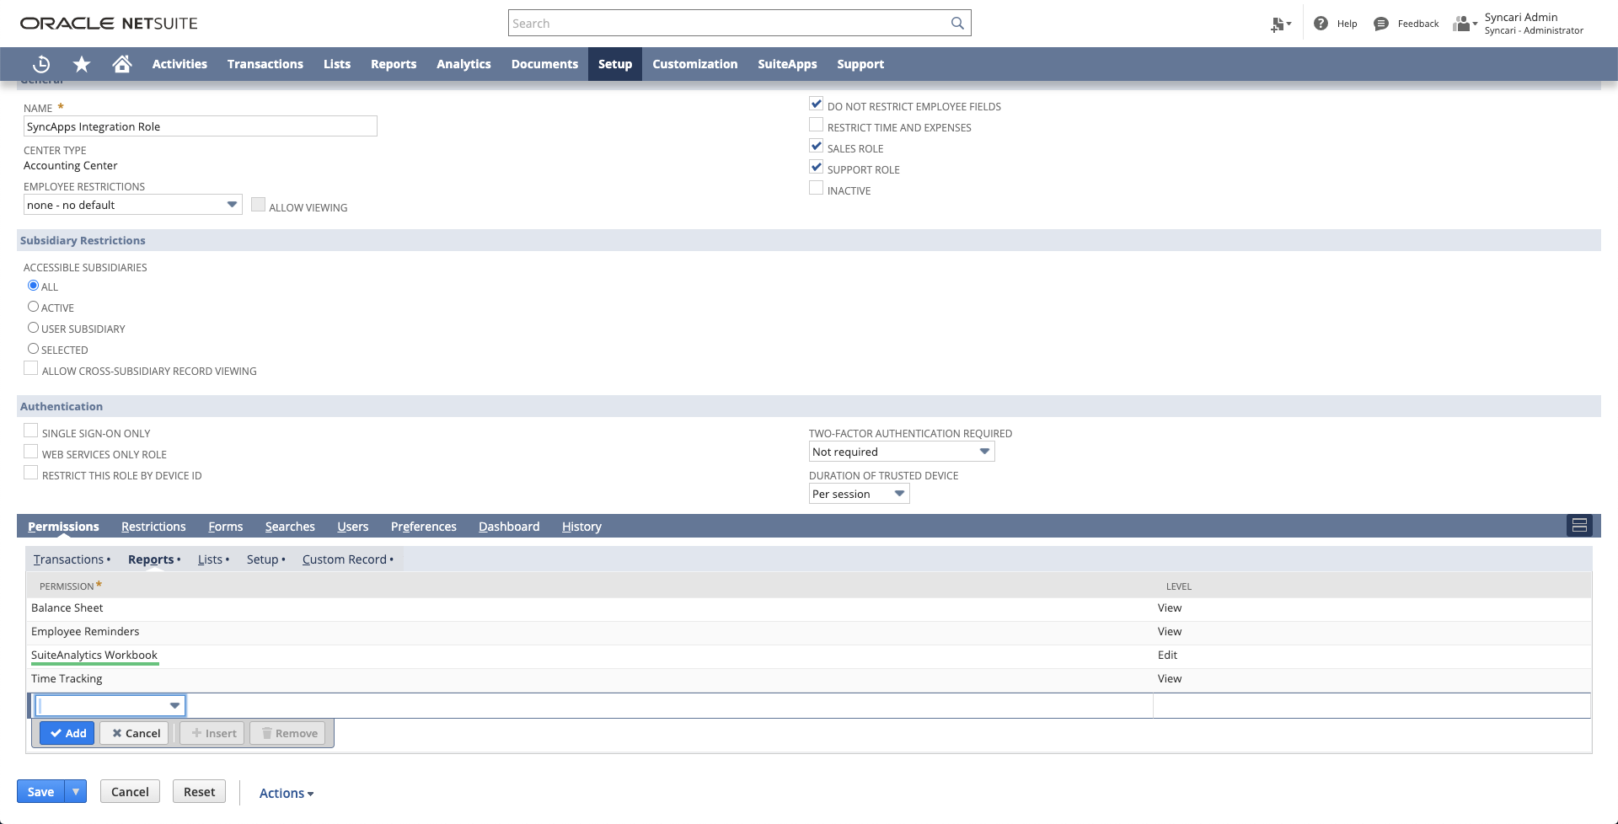Image resolution: width=1618 pixels, height=824 pixels.
Task: Open the Customization menu
Action: coord(694,64)
